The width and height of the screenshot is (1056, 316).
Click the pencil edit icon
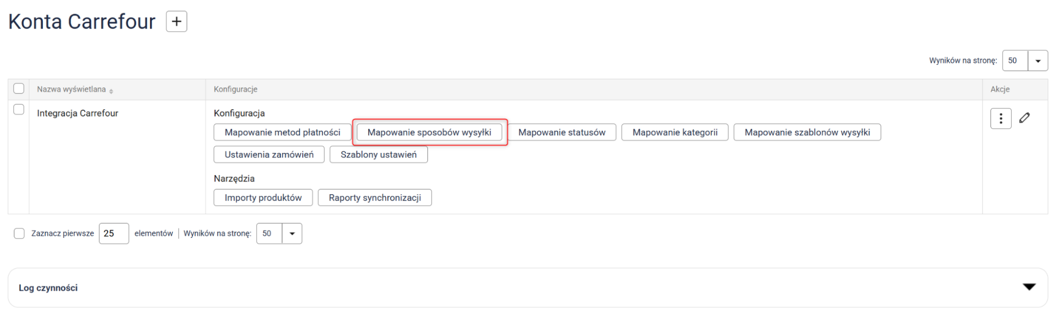point(1024,118)
